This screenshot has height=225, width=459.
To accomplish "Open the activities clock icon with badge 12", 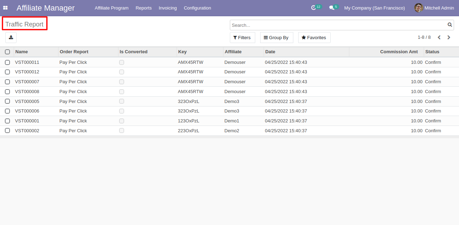I will click(313, 8).
